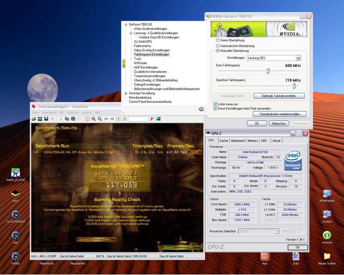The width and height of the screenshot is (344, 275).
Task: Open the Optionen menu in IrfanView
Action: 73,112
